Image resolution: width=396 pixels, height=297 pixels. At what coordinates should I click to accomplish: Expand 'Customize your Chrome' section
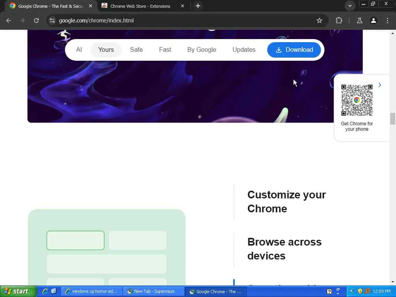[287, 202]
